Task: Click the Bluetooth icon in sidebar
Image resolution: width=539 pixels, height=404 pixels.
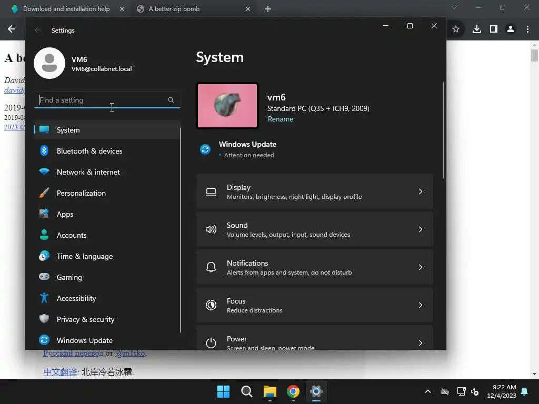Action: (44, 150)
